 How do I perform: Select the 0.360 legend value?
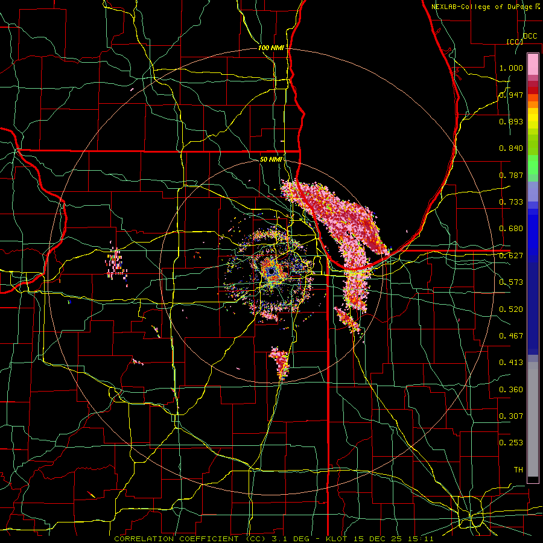click(511, 390)
